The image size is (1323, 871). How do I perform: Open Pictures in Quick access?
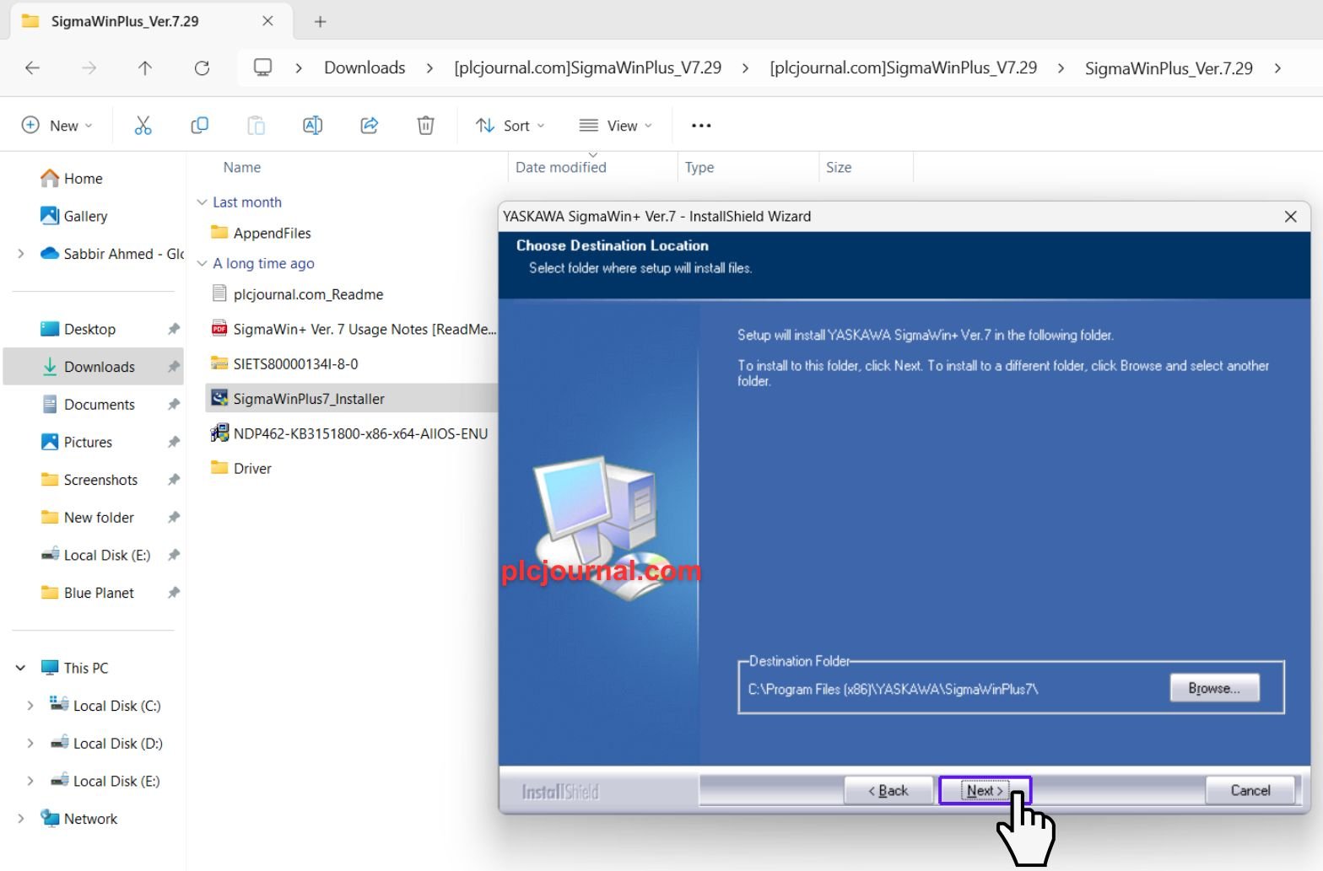88,442
